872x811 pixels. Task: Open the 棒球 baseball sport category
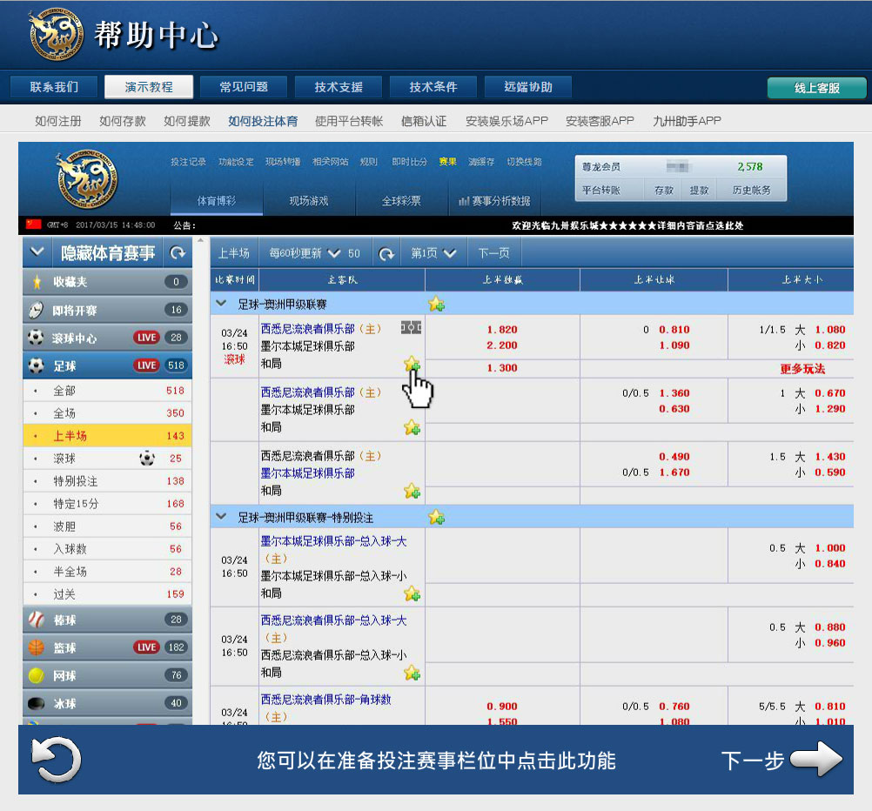coord(65,620)
